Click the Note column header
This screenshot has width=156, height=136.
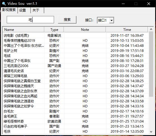point(85,30)
